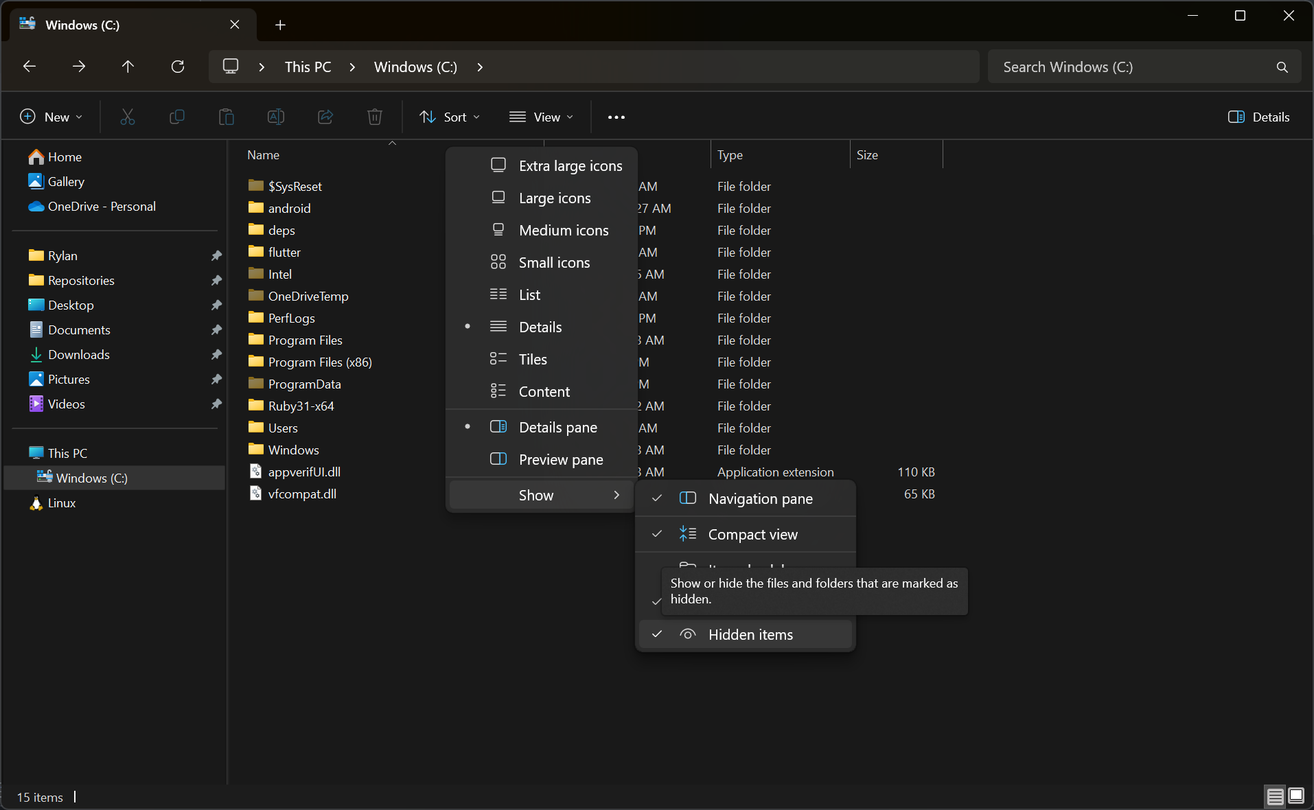Choose Content in view menu
The height and width of the screenshot is (810, 1314).
tap(542, 392)
